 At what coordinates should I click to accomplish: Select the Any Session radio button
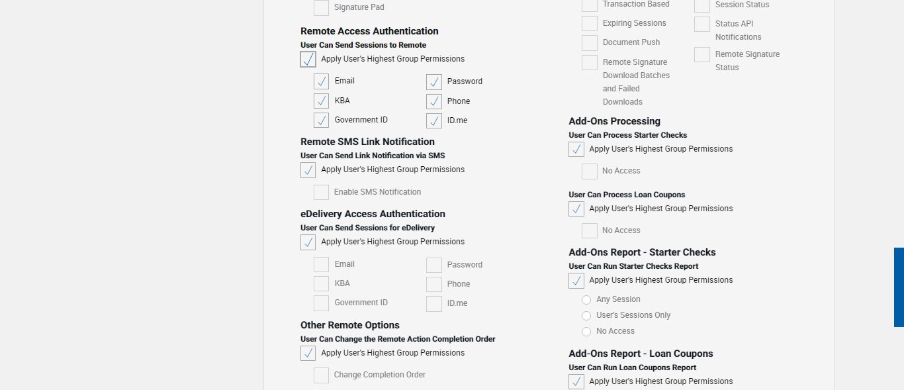pyautogui.click(x=586, y=300)
